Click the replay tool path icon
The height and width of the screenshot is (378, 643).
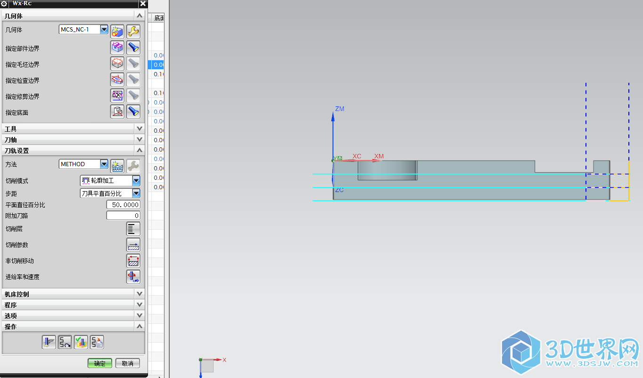pos(65,342)
